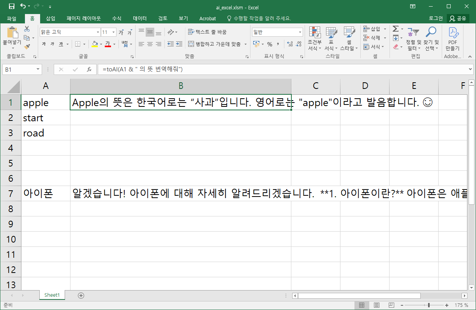Open the 삽입 (Insert) ribbon tab

pos(51,18)
